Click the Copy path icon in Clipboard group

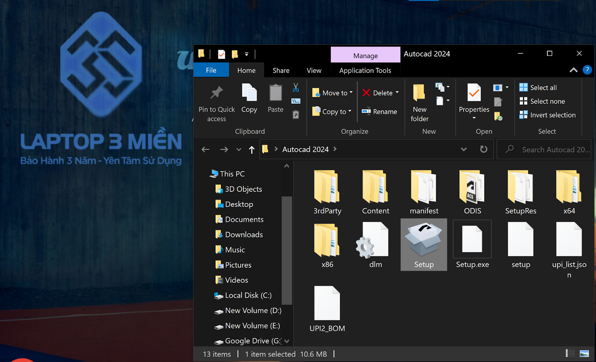point(296,101)
